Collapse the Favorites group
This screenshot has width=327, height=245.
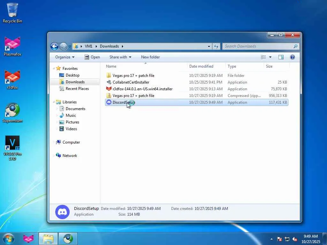(54, 69)
